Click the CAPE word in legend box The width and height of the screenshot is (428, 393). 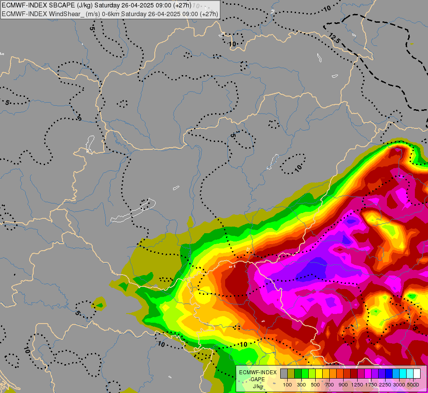(x=257, y=379)
